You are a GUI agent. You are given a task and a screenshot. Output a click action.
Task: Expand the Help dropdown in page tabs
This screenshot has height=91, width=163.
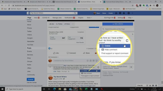(130, 18)
